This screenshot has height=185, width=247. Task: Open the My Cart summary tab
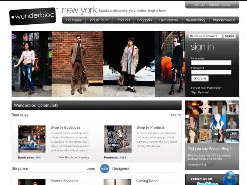point(212,5)
